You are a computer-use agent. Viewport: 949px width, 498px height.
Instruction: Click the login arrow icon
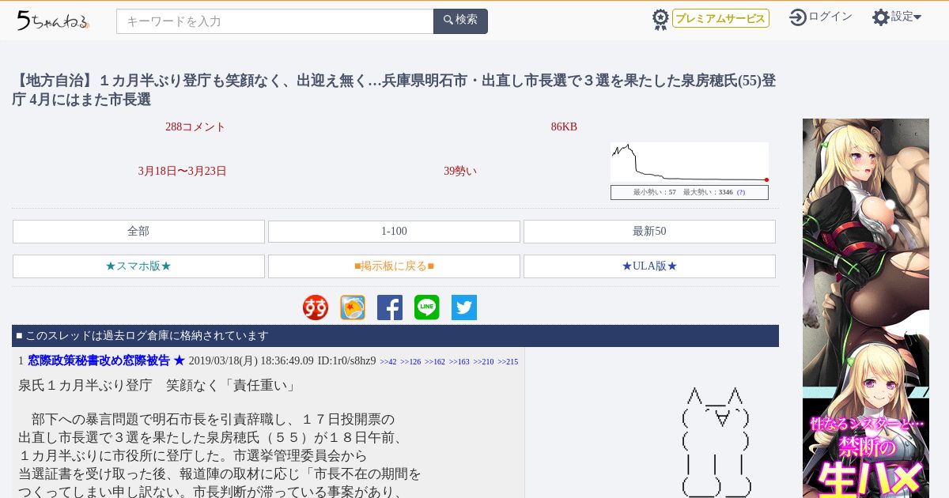click(798, 17)
